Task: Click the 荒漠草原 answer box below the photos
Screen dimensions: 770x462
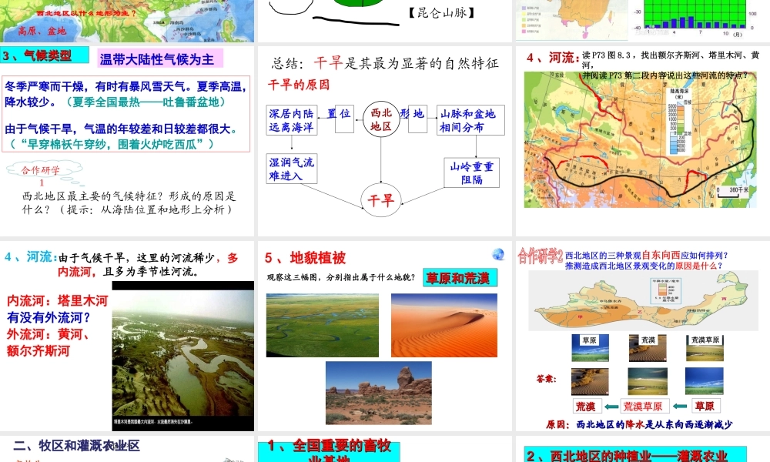Action: 643,406
